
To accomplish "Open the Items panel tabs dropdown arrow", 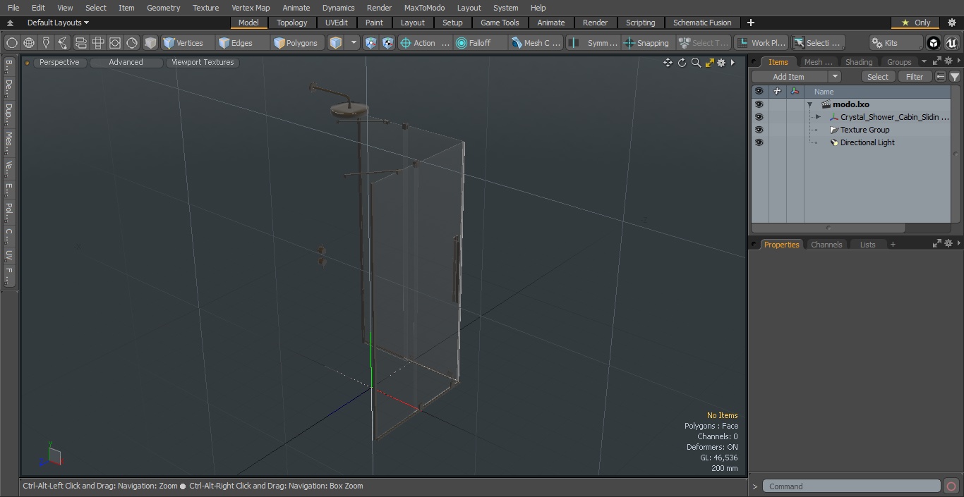I will [924, 61].
